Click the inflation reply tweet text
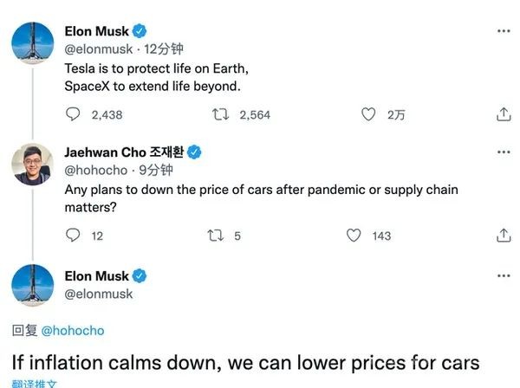Screen dimensions: 520x388 pyautogui.click(x=244, y=361)
